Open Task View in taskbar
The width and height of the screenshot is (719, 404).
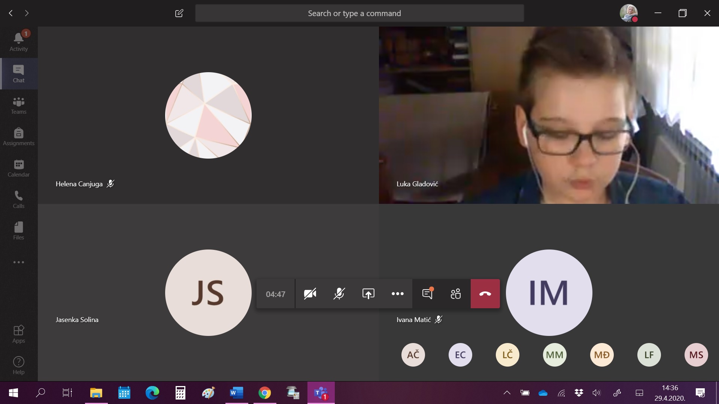(x=67, y=393)
